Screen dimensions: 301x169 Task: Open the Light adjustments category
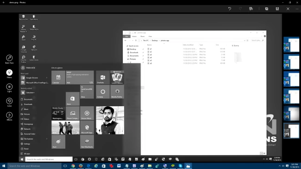[9, 88]
